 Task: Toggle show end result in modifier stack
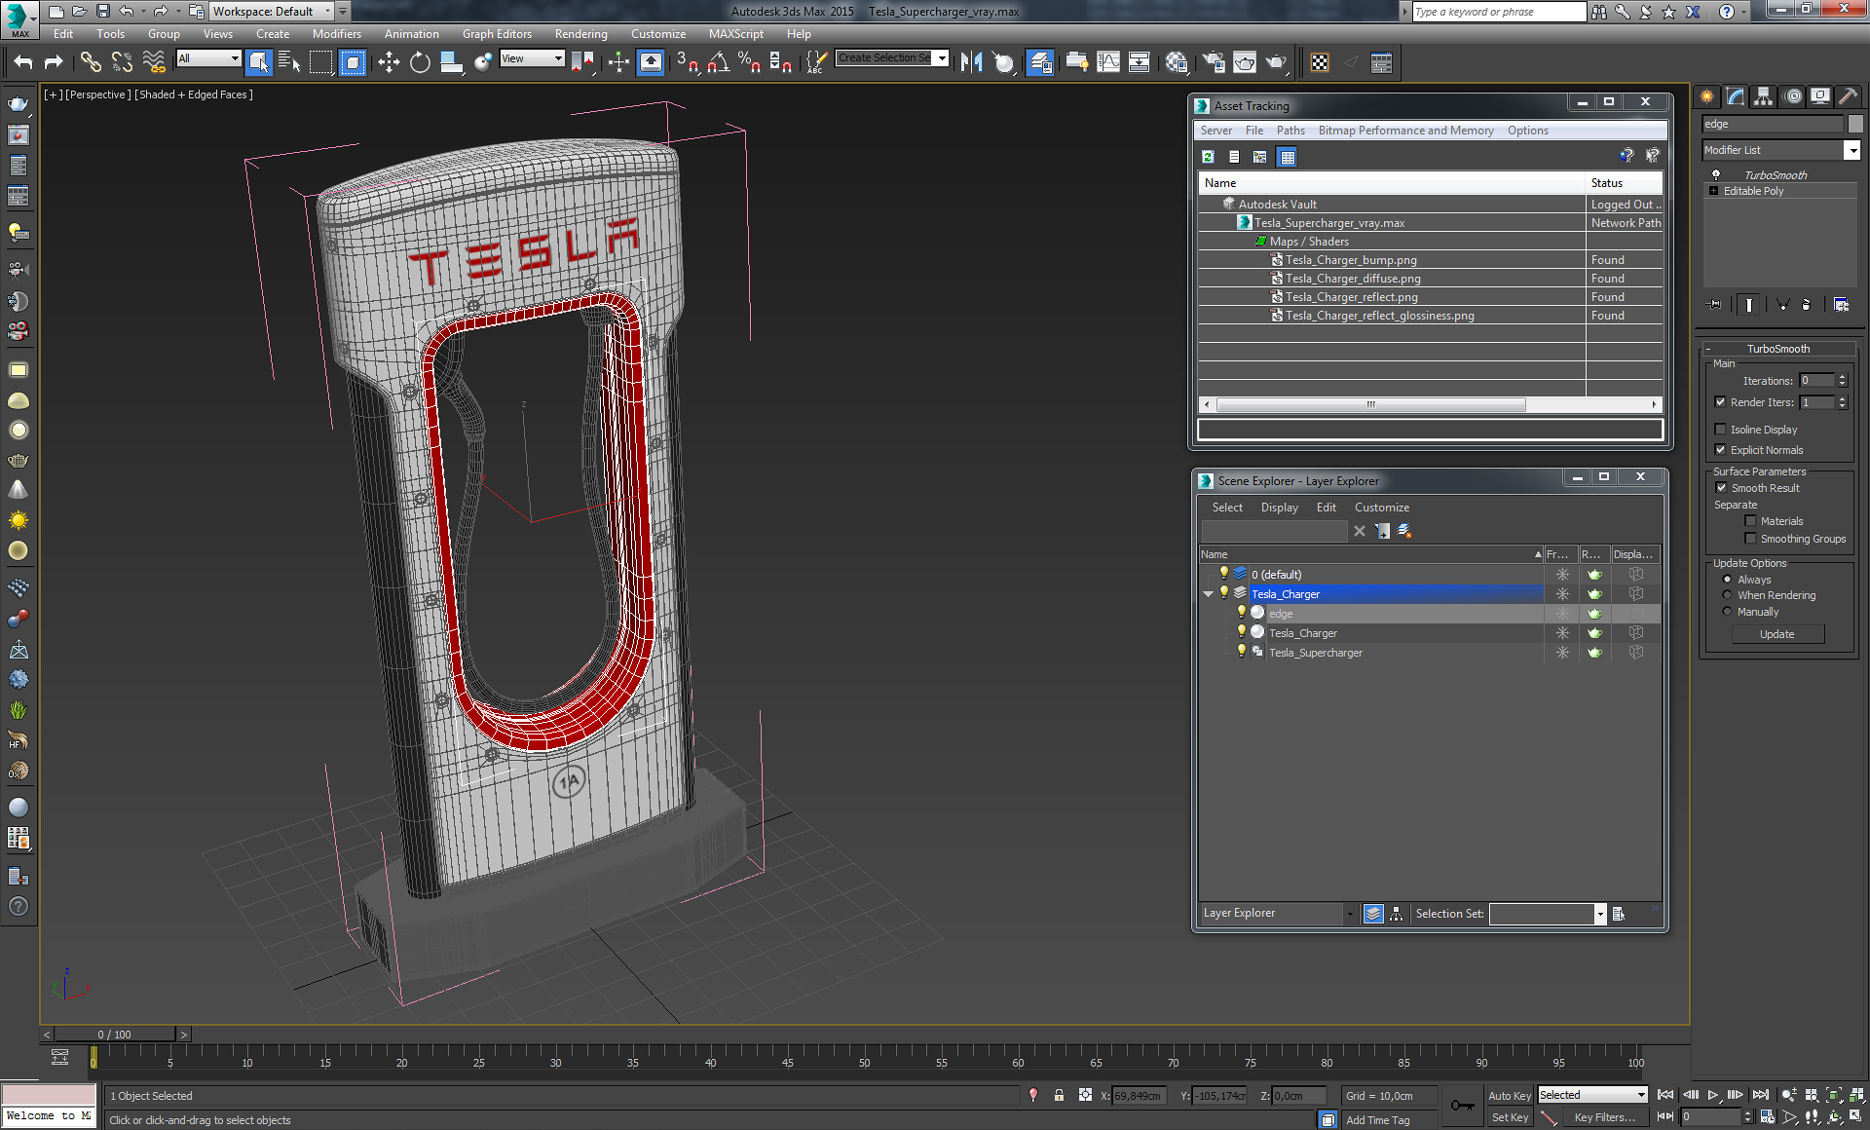[1749, 305]
